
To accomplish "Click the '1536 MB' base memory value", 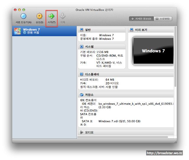I will coord(102,52).
